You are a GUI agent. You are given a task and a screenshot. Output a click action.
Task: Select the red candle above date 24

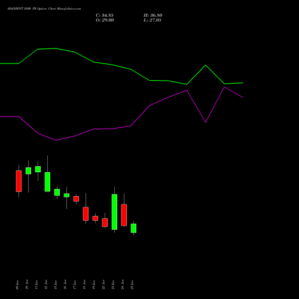[124, 215]
